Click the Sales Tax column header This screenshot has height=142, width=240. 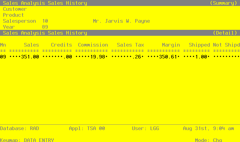pyautogui.click(x=130, y=45)
